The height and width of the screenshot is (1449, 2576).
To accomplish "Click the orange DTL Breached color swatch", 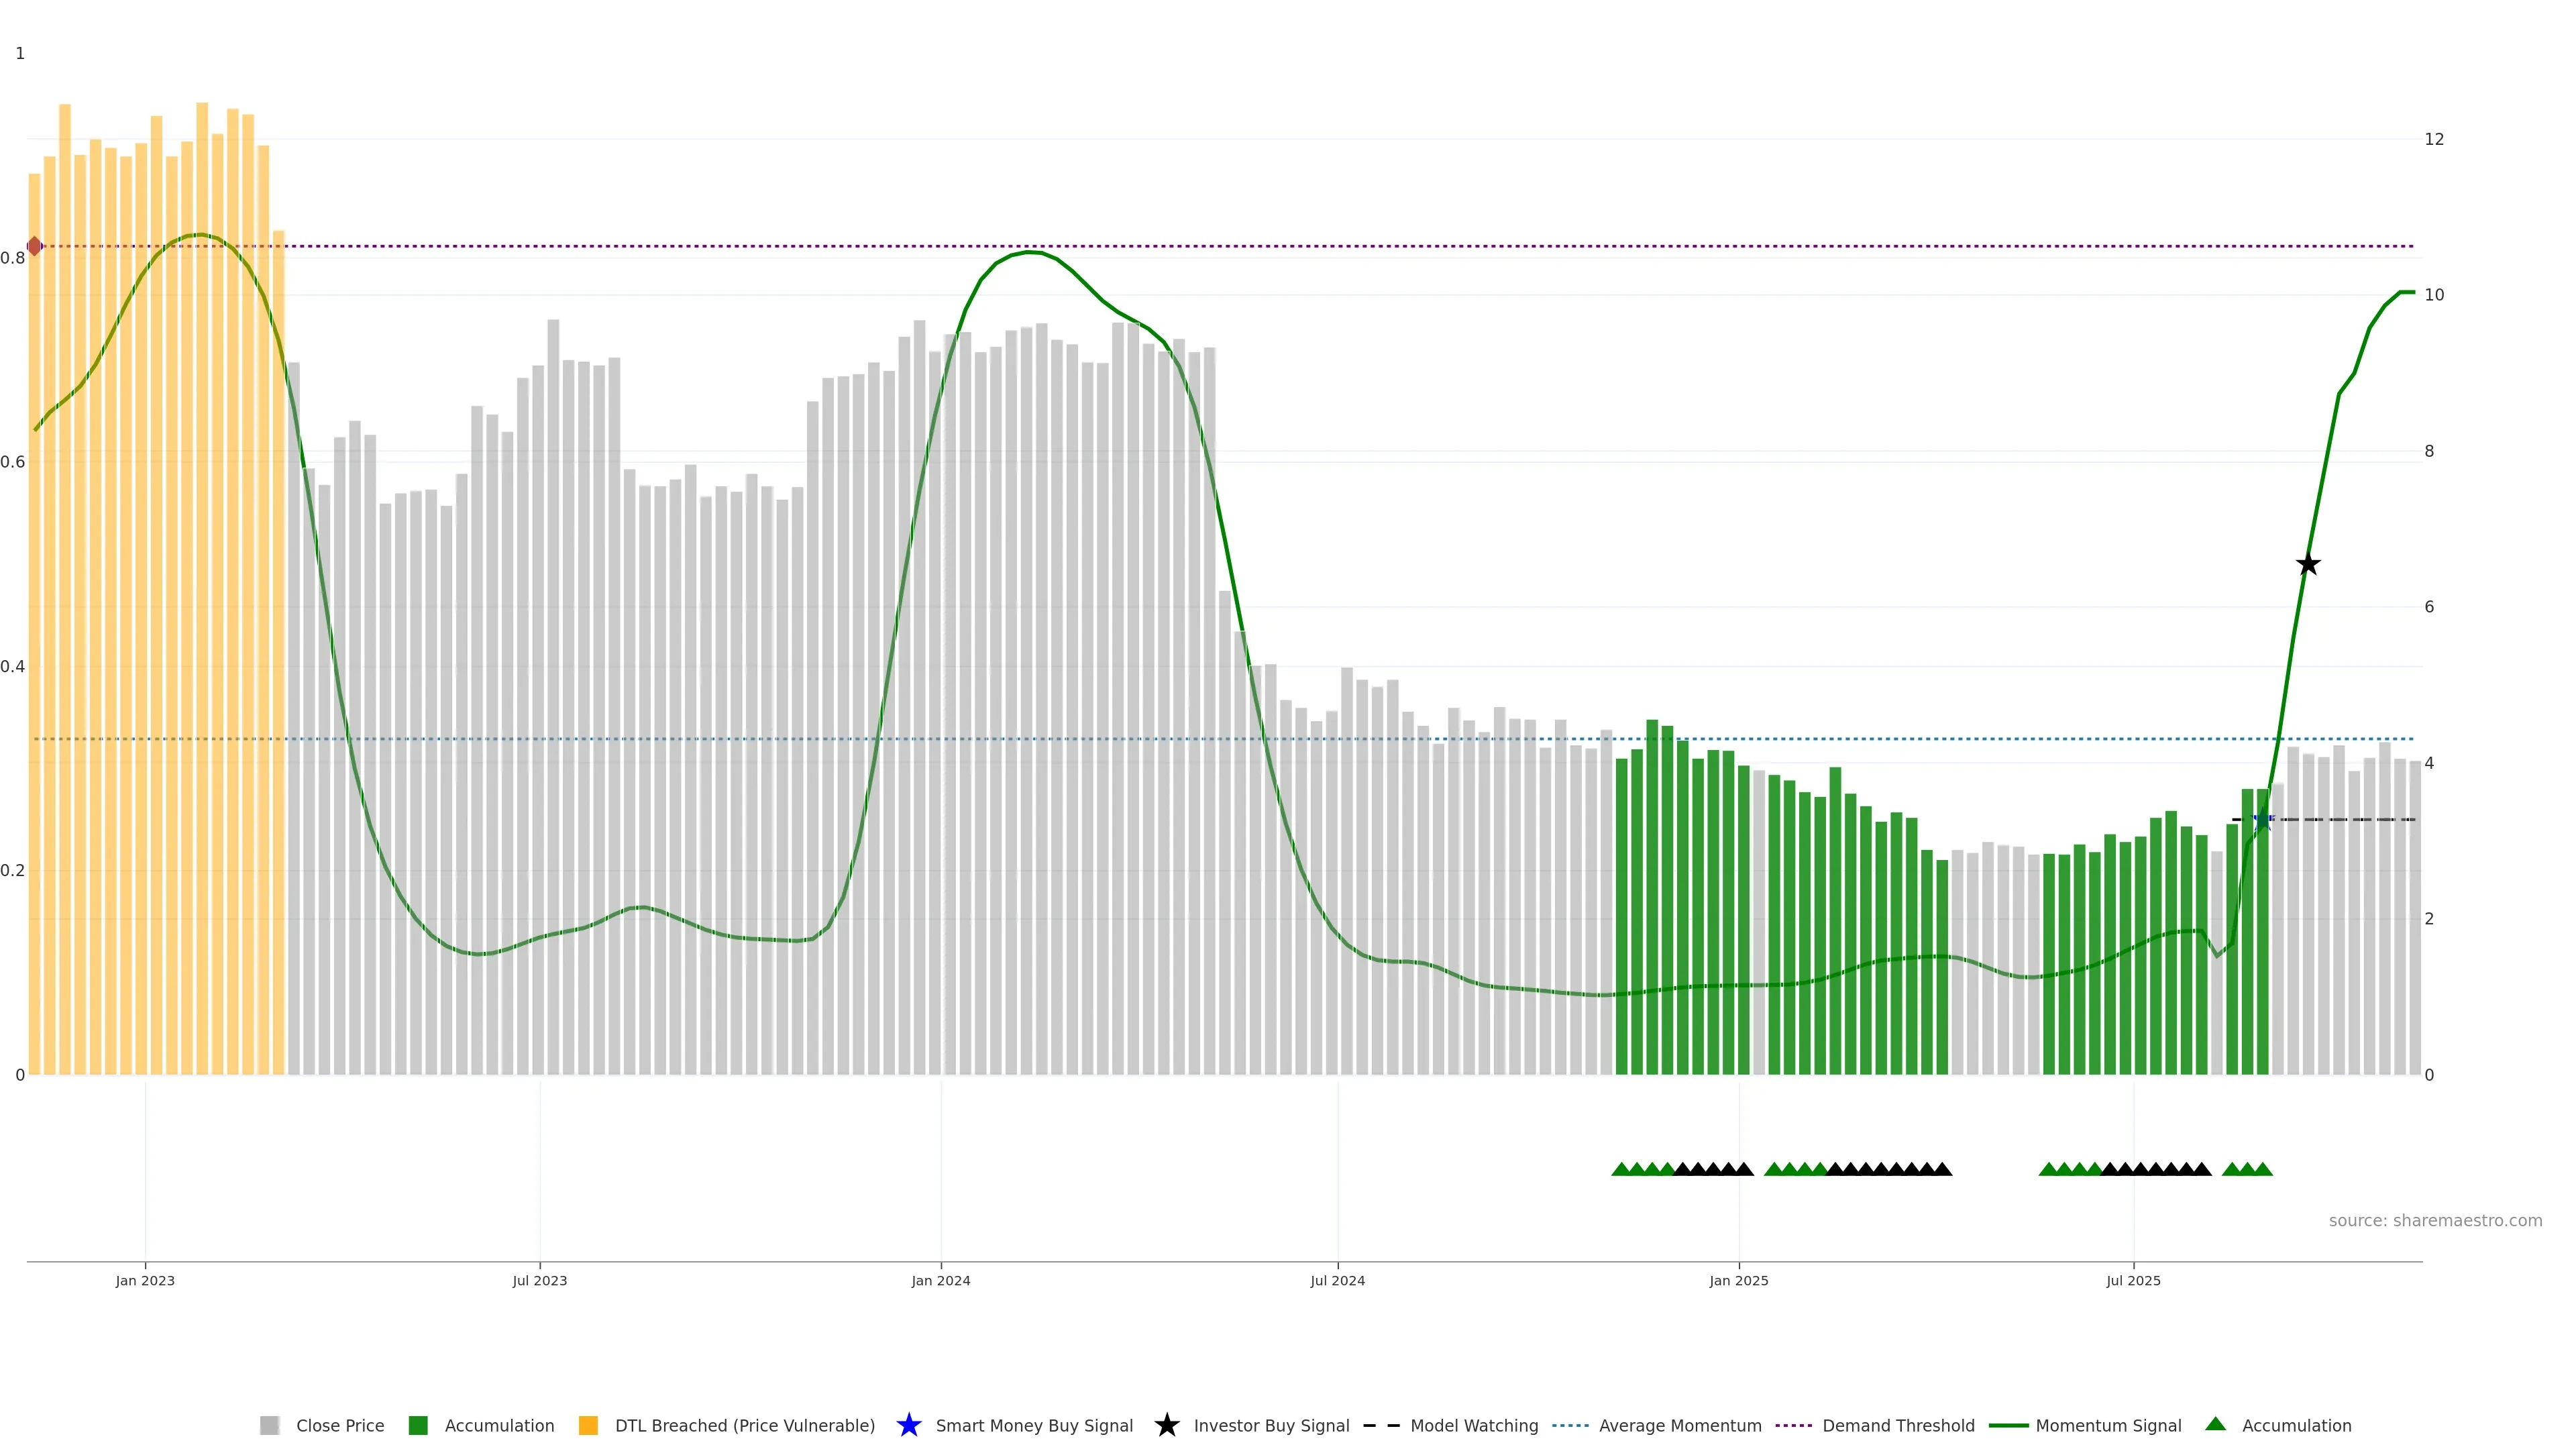I will 588,1425.
